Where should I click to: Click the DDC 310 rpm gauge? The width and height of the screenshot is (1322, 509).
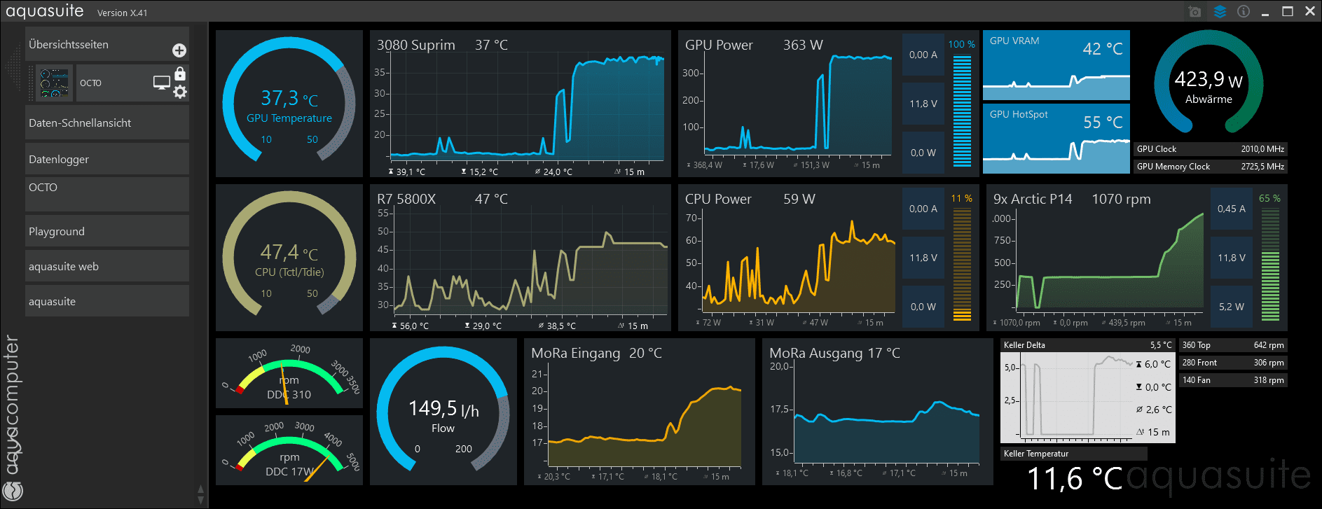[x=289, y=373]
